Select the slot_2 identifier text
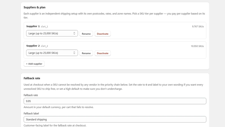 tap(44, 46)
